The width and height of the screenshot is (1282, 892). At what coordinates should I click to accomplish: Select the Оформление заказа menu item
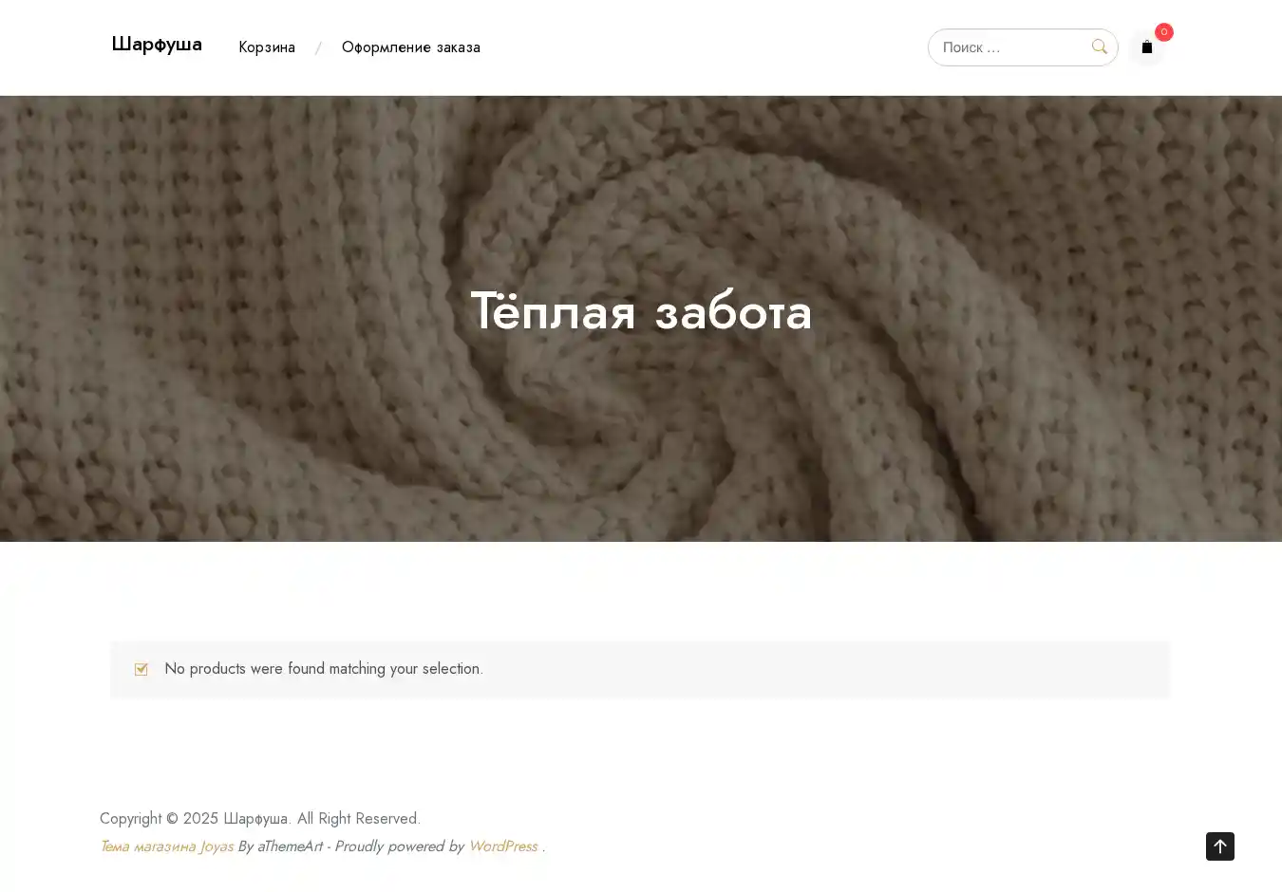(x=410, y=47)
